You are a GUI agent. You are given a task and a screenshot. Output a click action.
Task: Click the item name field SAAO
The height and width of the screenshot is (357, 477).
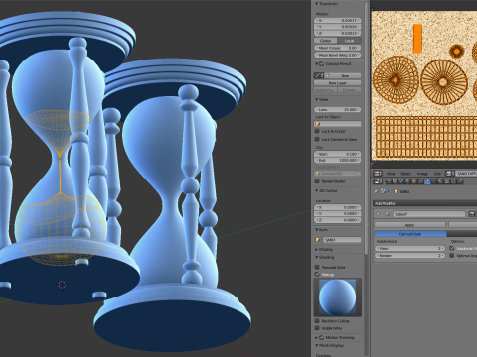click(x=342, y=240)
